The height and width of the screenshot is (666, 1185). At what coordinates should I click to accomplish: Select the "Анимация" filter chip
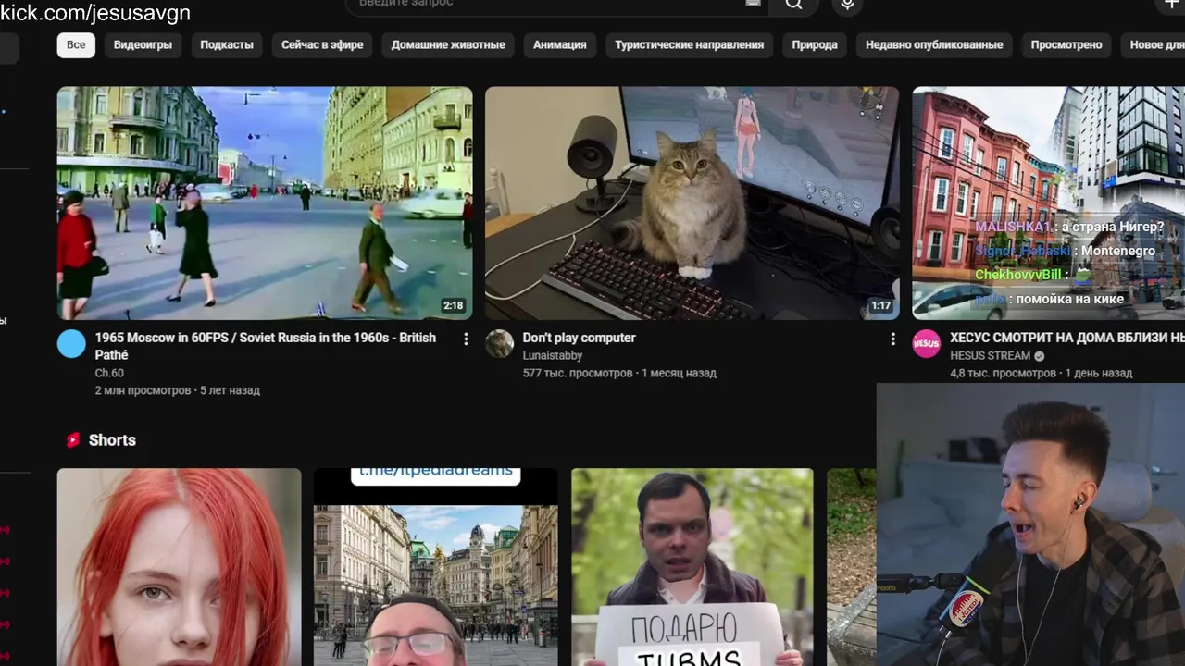coord(559,44)
